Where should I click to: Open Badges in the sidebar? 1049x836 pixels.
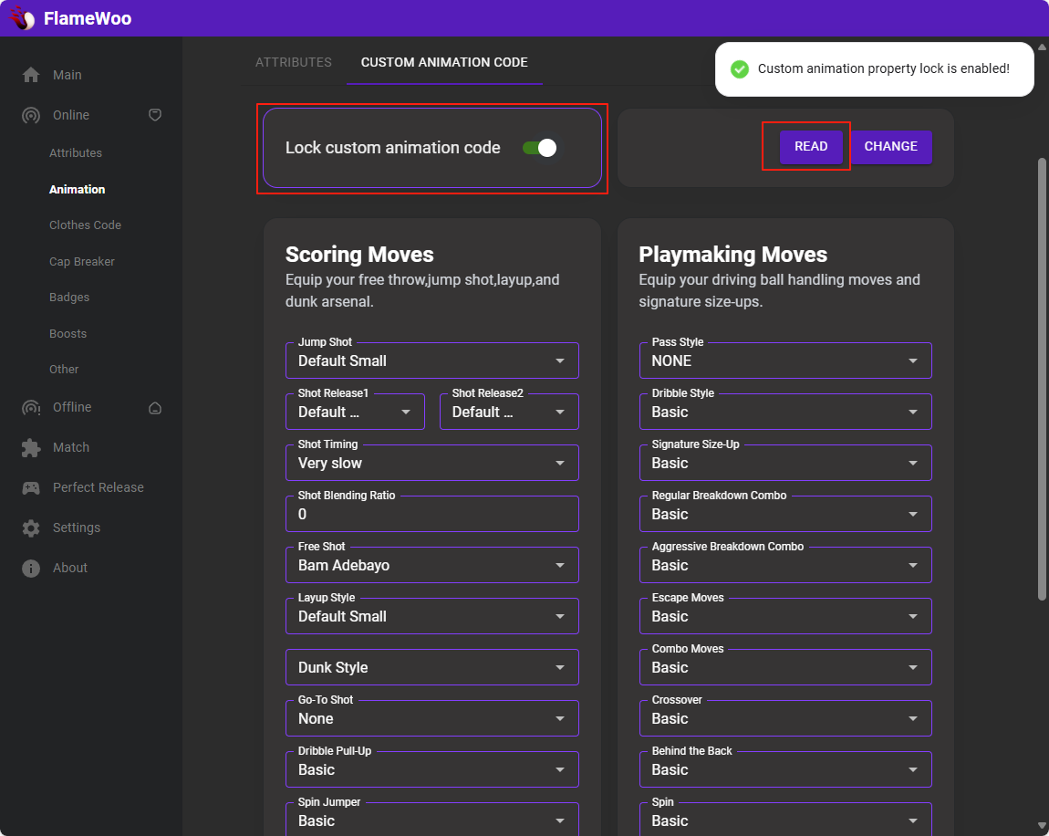(69, 298)
